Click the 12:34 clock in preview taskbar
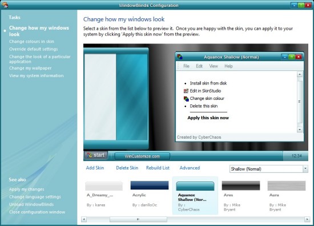The image size is (314, 226). click(296, 156)
